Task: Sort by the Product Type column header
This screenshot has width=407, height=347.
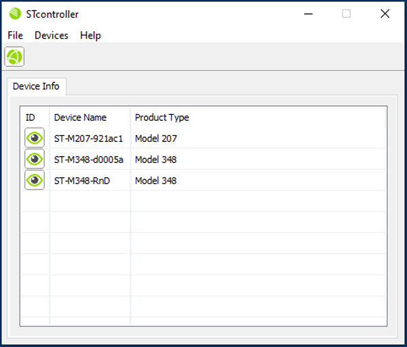Action: [161, 117]
